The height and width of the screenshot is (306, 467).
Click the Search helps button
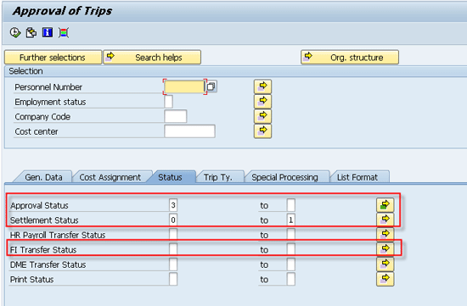[152, 57]
